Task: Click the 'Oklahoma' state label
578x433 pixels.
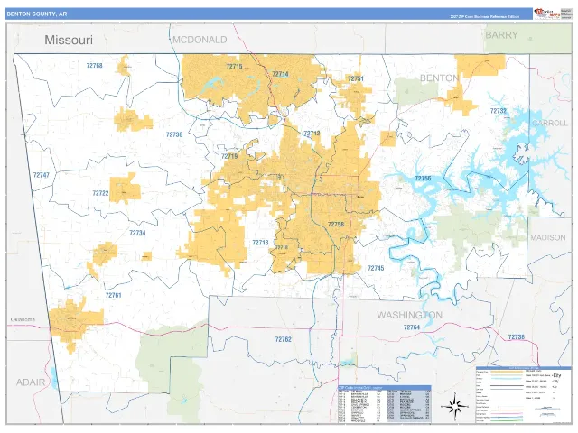Action: click(23, 319)
